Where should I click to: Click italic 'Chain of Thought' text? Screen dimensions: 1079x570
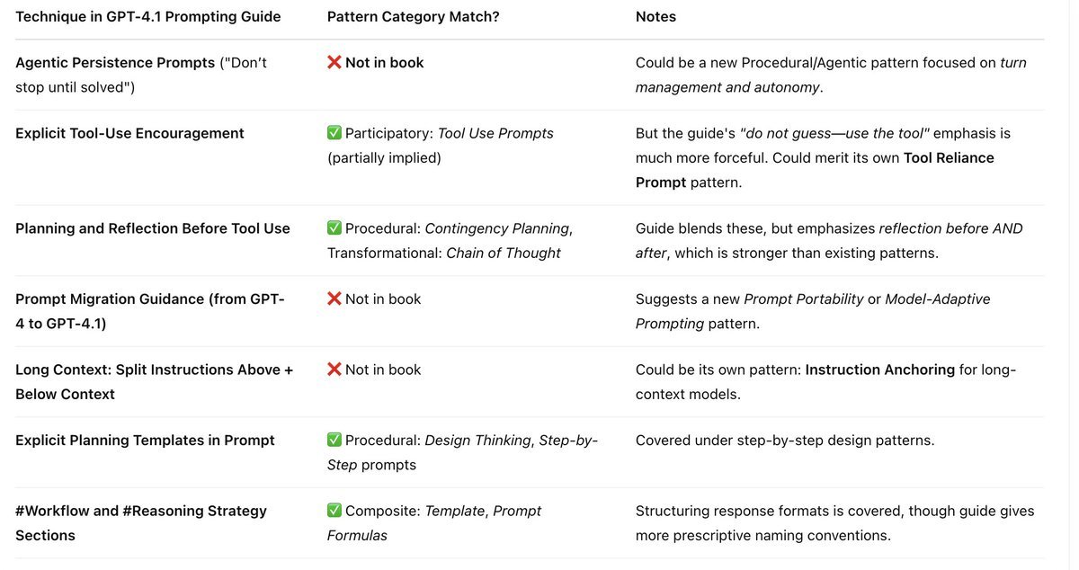click(x=504, y=253)
